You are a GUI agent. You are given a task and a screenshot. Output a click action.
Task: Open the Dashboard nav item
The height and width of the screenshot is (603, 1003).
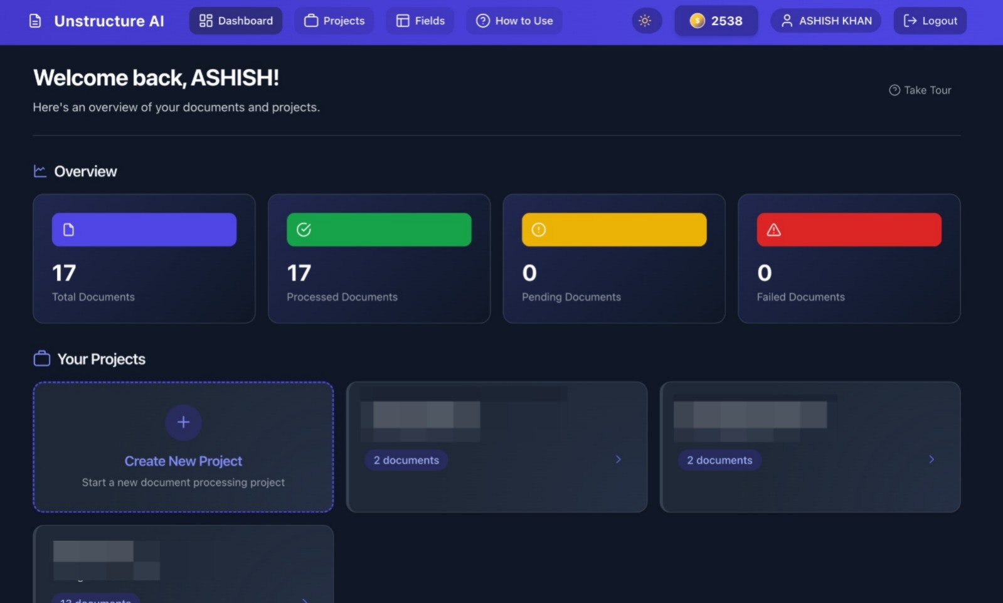point(236,21)
